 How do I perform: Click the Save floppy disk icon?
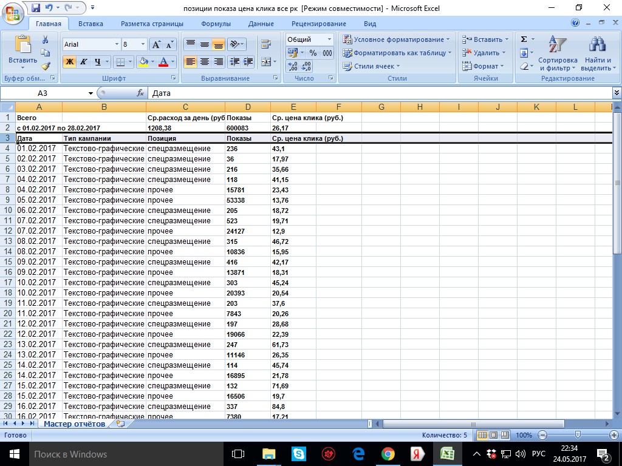35,7
